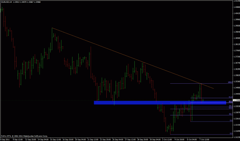This screenshot has height=141, width=240.
Task: Click the EURUSD,H4 chart title text
Action: click(7, 2)
